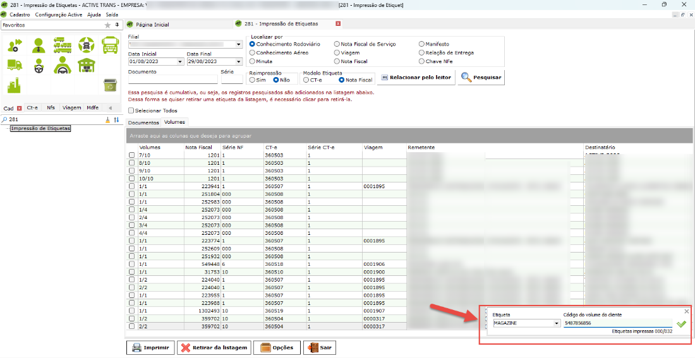Close the 281 Impressão de Etiquetas tab
Image resolution: width=695 pixels, height=358 pixels.
[338, 24]
